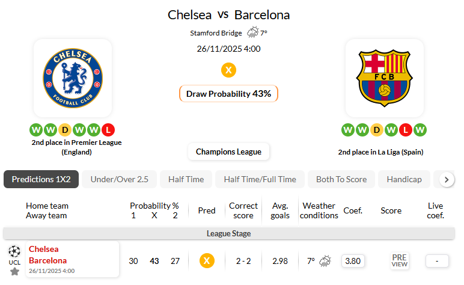
Task: Click Barcelona's yellow D draw form badge
Action: [377, 129]
